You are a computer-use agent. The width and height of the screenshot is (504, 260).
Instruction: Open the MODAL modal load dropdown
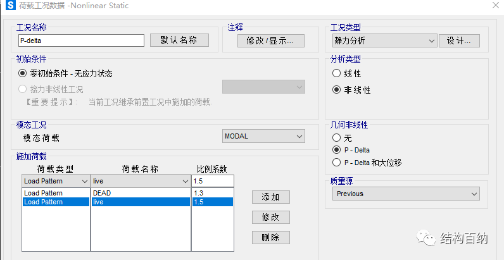coord(263,136)
